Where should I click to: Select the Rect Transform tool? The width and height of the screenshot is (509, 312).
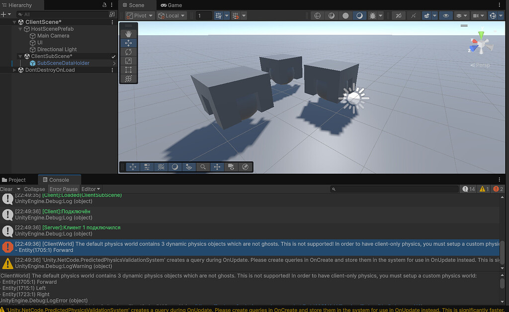point(129,69)
